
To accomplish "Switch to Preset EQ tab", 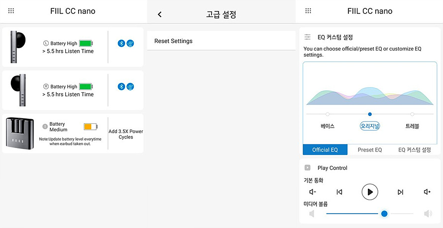I will point(369,150).
